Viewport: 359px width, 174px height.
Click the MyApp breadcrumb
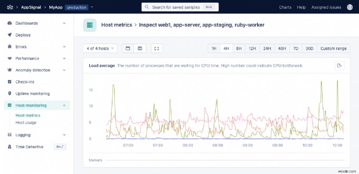tap(56, 7)
